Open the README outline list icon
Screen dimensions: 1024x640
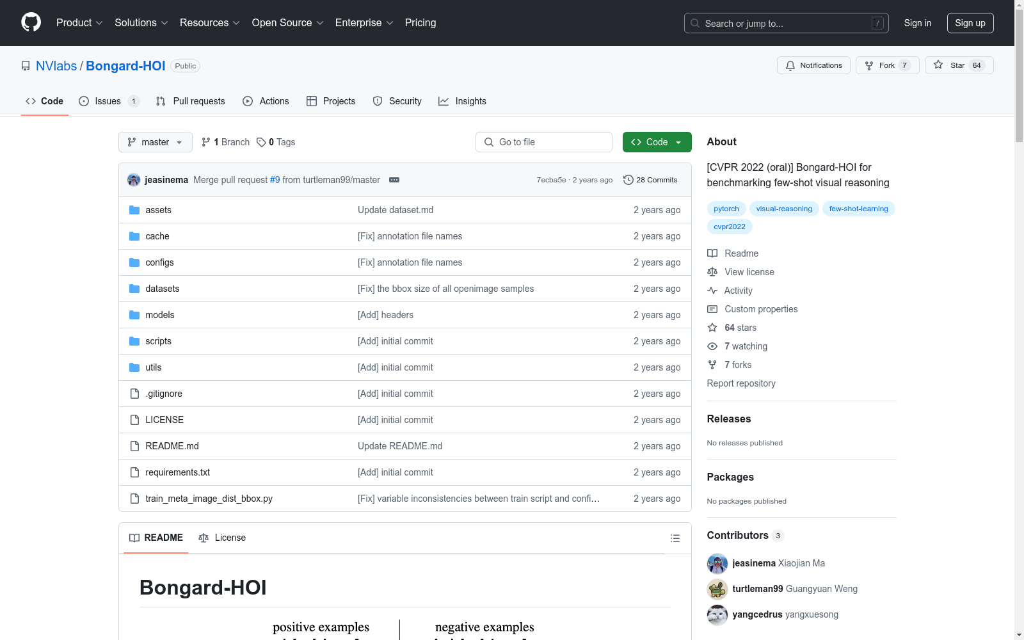click(x=675, y=538)
